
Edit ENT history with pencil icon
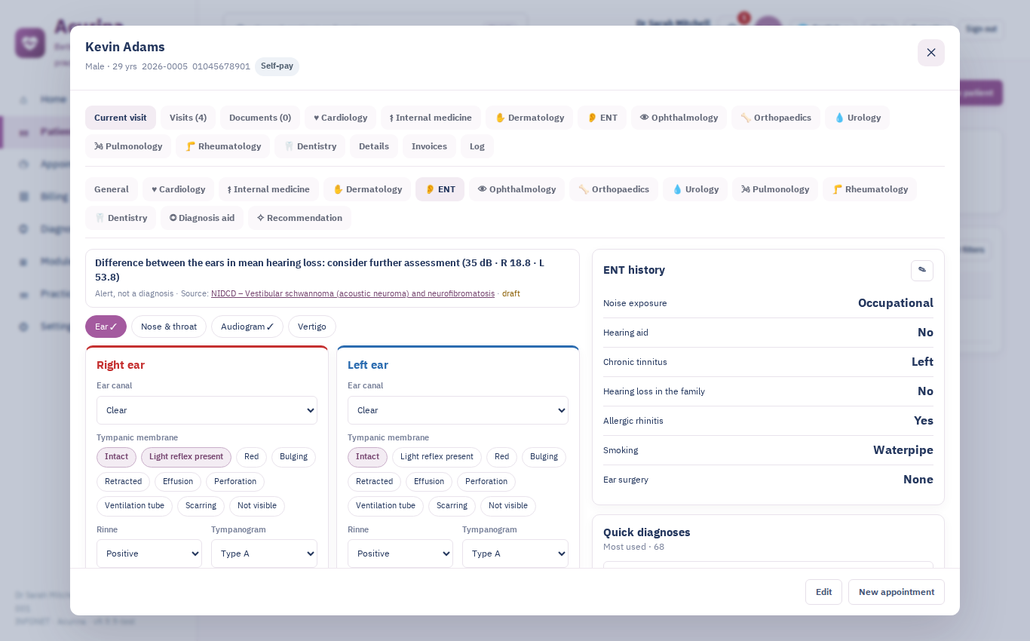[921, 271]
